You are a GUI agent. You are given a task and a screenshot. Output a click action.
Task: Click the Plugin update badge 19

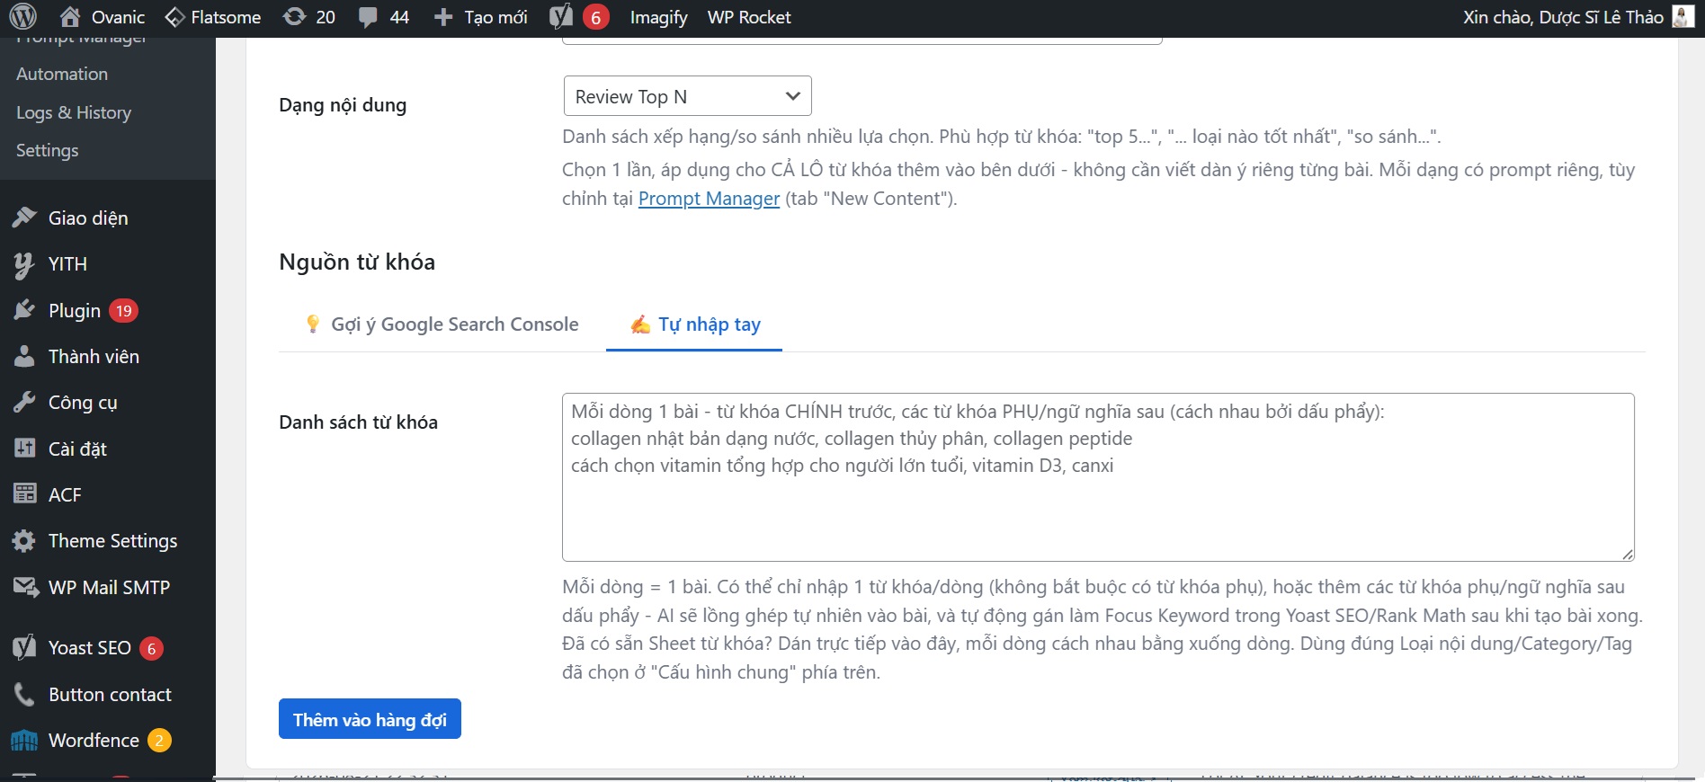pyautogui.click(x=124, y=311)
